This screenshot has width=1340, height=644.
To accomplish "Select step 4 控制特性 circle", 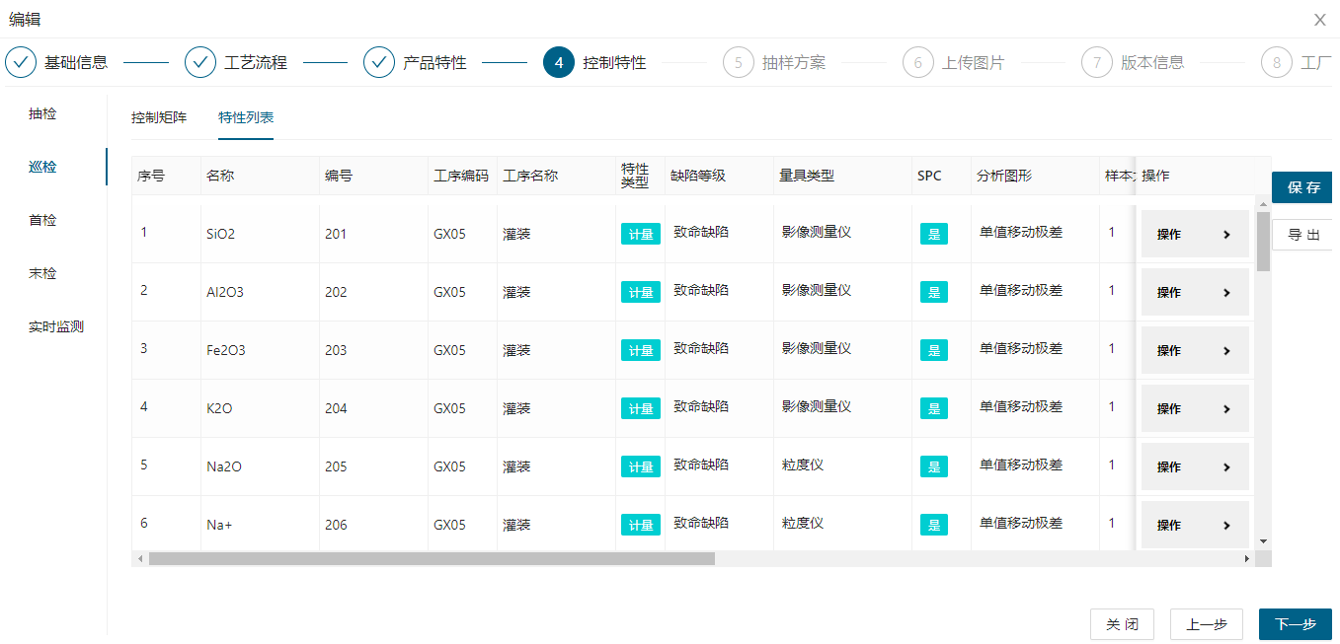I will click(559, 62).
